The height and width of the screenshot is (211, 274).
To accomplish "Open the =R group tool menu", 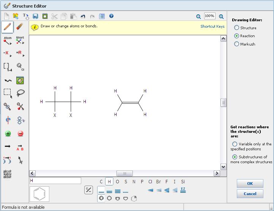I will click(x=20, y=53).
